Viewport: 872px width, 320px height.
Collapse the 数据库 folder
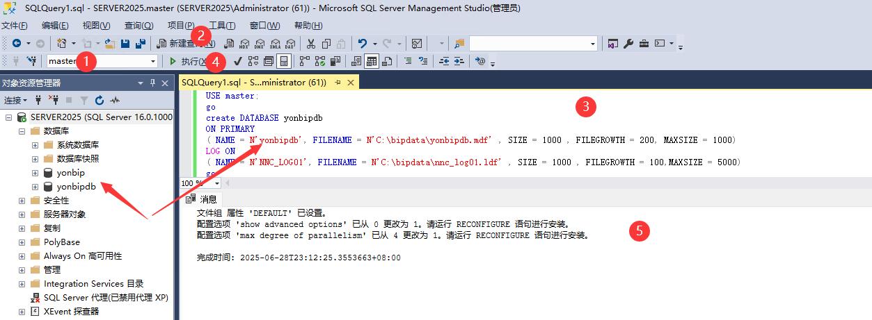coord(22,131)
